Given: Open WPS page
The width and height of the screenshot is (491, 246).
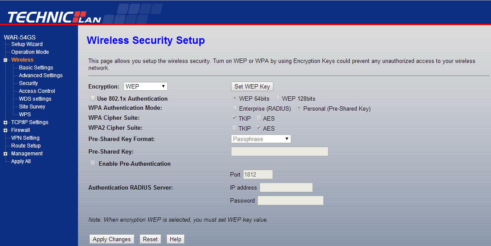Looking at the screenshot, I should point(25,115).
